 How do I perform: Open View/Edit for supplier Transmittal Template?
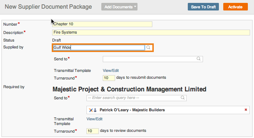click(111, 70)
